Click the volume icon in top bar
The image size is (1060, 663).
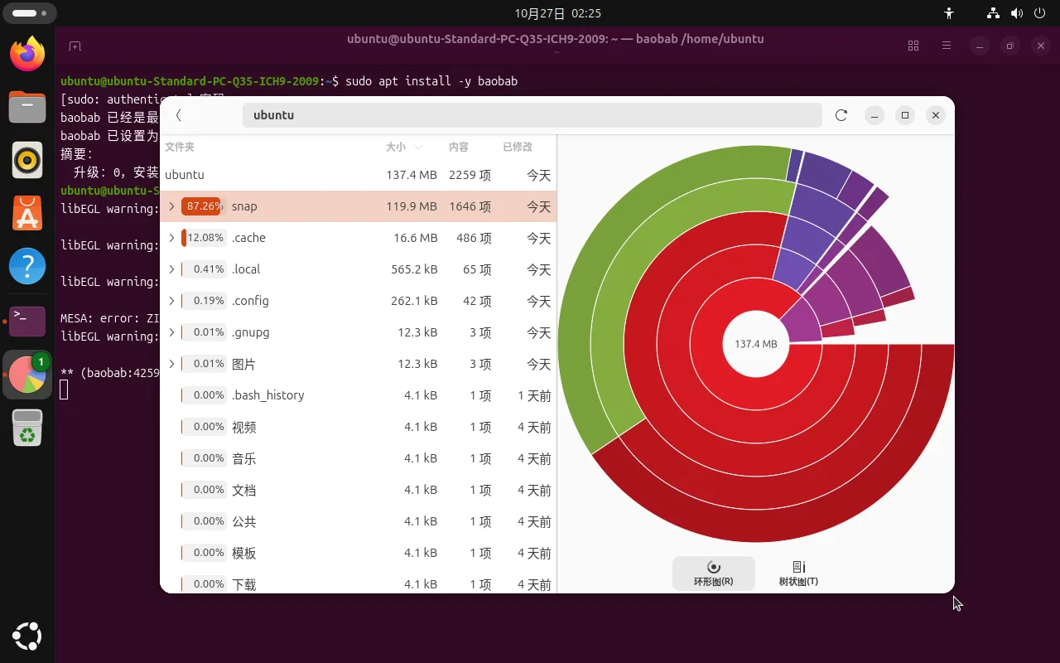1016,13
